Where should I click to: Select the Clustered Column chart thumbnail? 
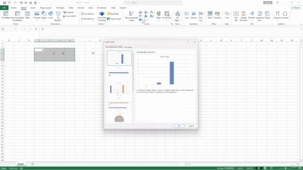(x=119, y=58)
